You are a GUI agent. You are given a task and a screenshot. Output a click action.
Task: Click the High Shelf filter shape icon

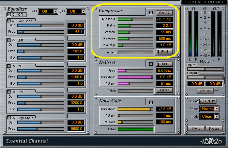[14, 118]
